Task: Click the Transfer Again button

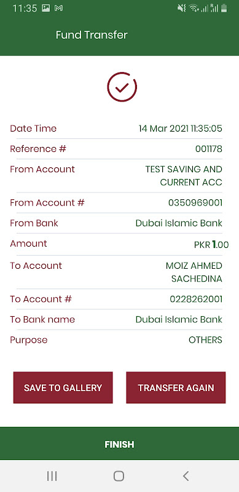Action: coord(176,387)
